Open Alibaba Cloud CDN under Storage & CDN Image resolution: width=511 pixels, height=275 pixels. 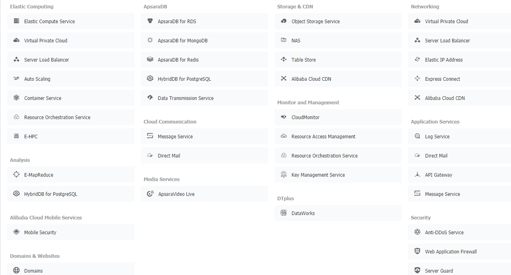point(338,79)
